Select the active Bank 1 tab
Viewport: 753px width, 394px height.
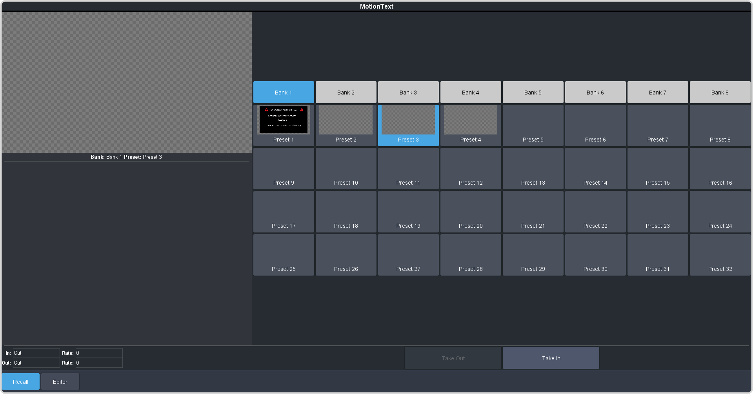284,93
